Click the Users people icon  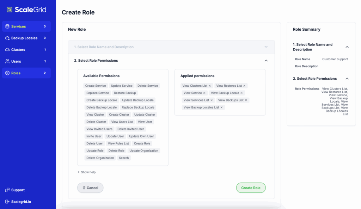(x=7, y=61)
